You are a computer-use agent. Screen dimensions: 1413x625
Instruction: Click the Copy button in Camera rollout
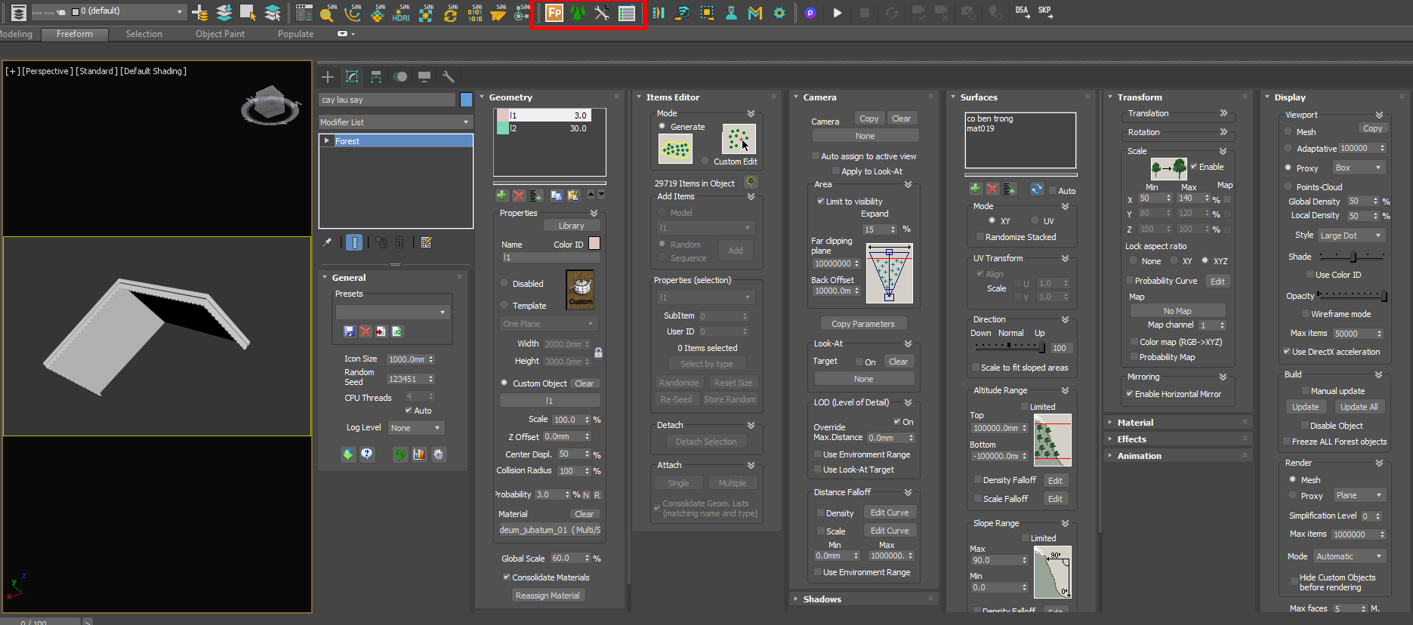[x=869, y=119]
